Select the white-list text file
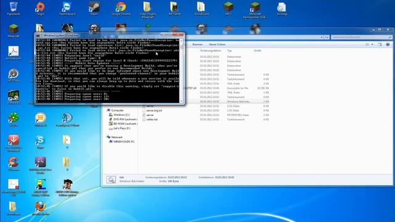 point(206,120)
